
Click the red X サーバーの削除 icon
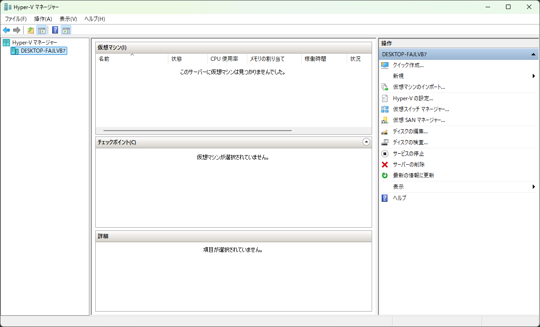coord(385,165)
